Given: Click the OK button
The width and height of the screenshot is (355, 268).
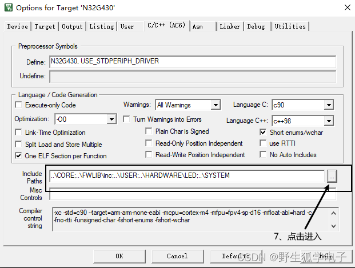Looking at the screenshot, I should (119, 256).
